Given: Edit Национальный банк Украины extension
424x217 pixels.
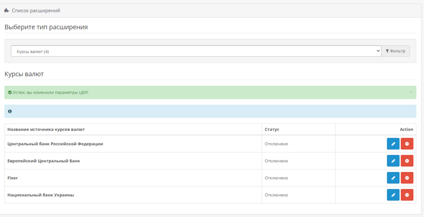Looking at the screenshot, I should [x=393, y=195].
